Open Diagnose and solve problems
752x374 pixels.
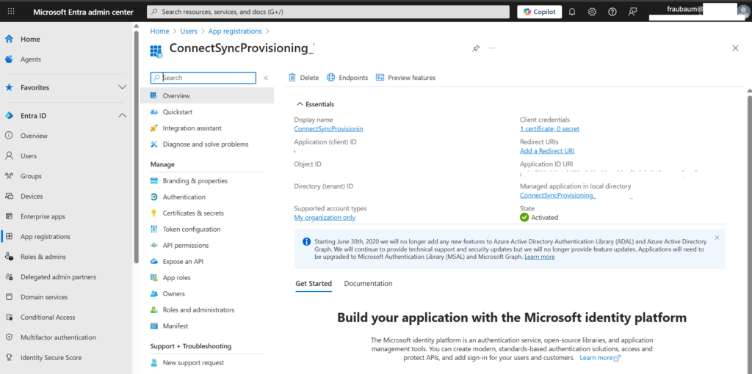207,144
